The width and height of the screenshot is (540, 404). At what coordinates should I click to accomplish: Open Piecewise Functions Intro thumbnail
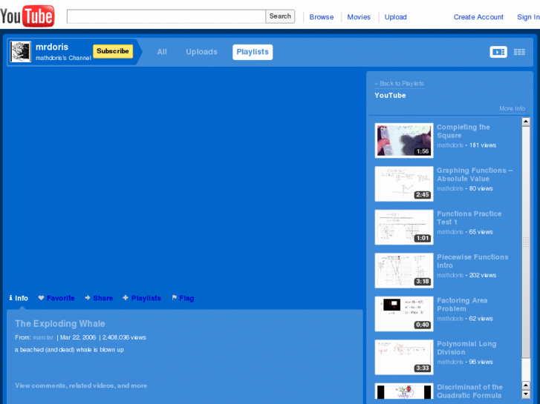click(404, 271)
